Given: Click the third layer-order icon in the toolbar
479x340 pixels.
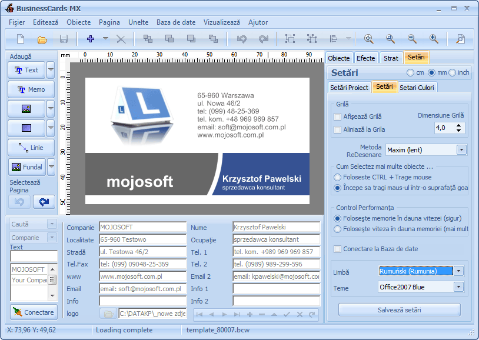Looking at the screenshot, I should (x=191, y=39).
